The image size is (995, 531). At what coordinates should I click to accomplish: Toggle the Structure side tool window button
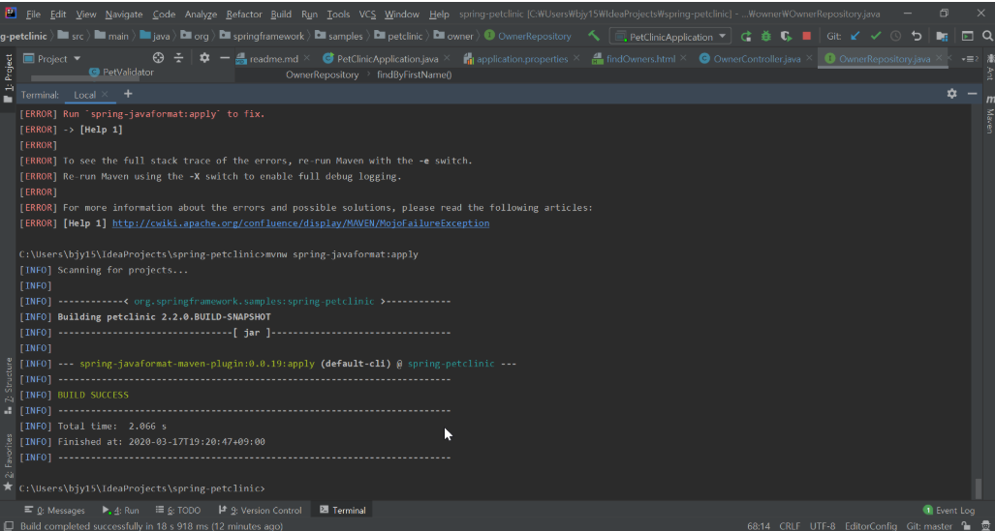click(x=9, y=386)
